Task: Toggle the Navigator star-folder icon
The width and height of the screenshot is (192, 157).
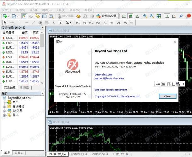Action: point(37,16)
